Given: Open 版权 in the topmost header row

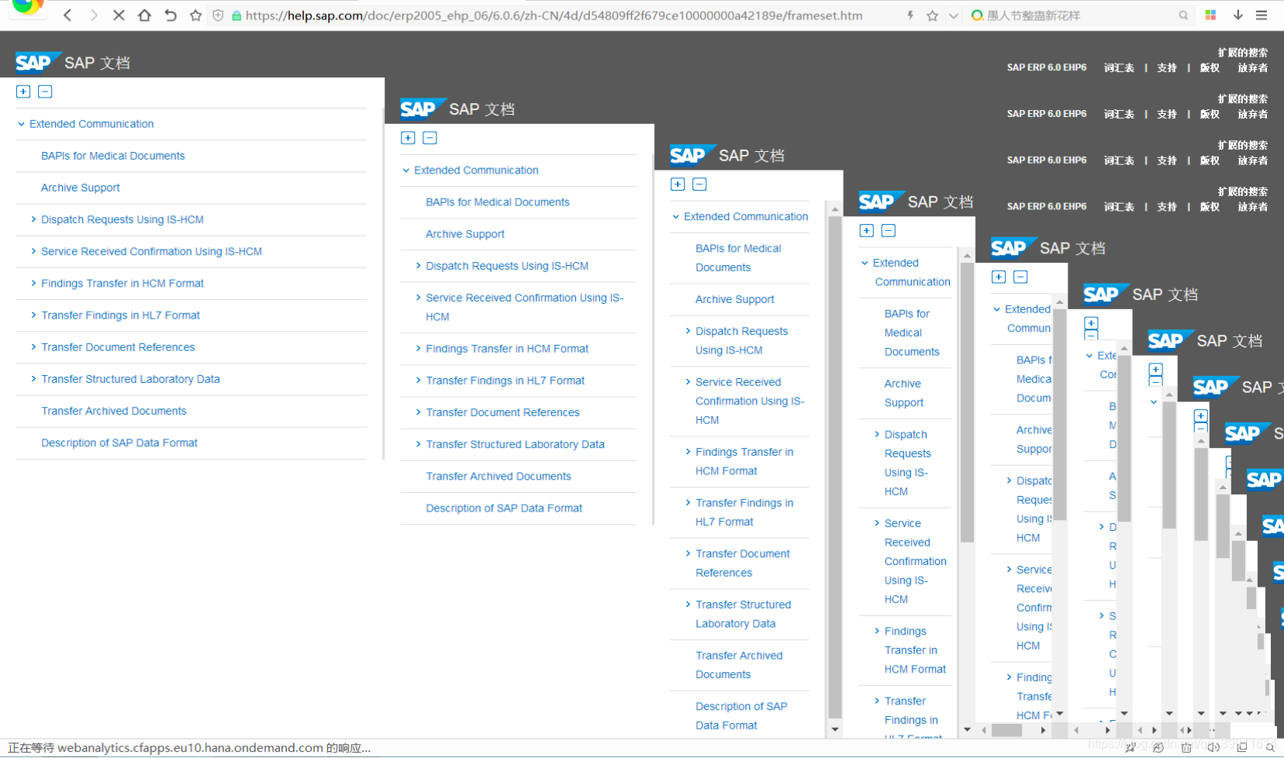Looking at the screenshot, I should point(1210,67).
